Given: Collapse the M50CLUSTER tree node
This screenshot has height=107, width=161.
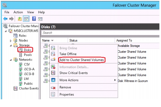Looking at the screenshot, I should pyautogui.click(x=6, y=31).
